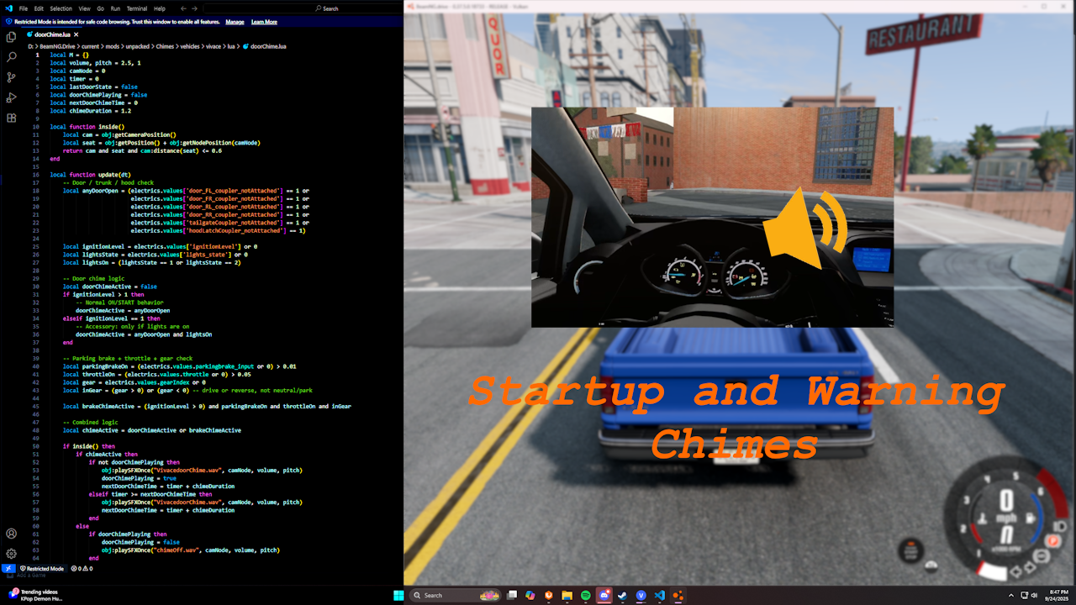Click the orange speaker icon on thumbnail
The image size is (1076, 605).
click(805, 229)
